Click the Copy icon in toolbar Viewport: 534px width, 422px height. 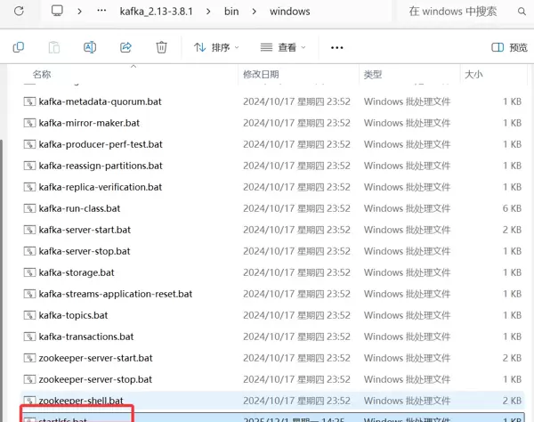19,47
